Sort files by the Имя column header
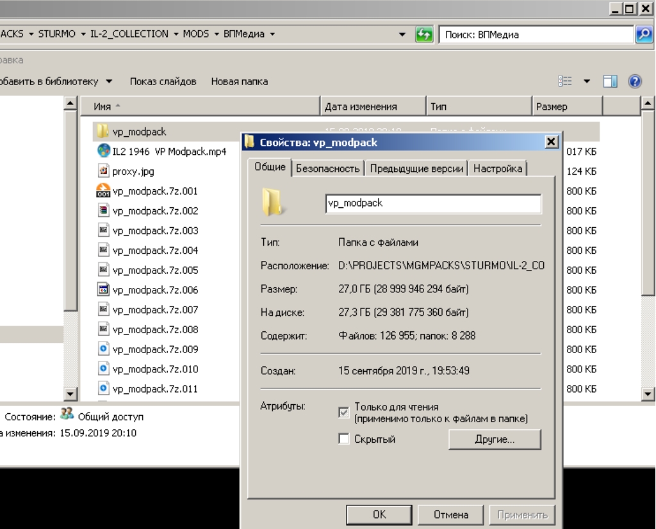The image size is (656, 529). point(201,106)
